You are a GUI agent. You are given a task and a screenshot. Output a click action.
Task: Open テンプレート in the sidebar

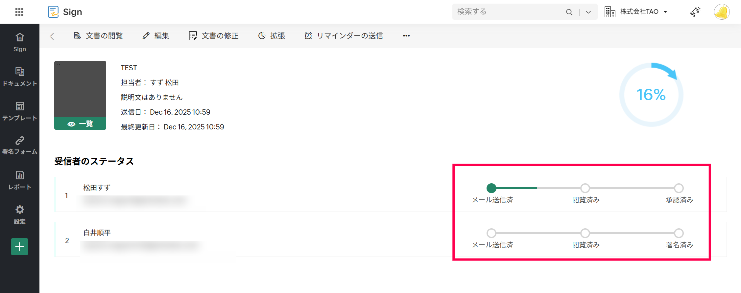coord(20,111)
